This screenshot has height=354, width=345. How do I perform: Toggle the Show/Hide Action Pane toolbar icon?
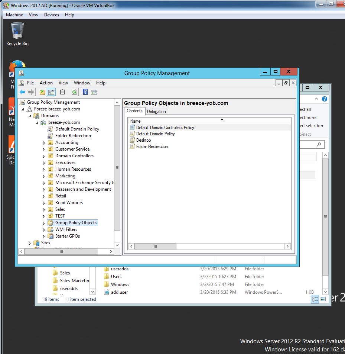(94, 92)
